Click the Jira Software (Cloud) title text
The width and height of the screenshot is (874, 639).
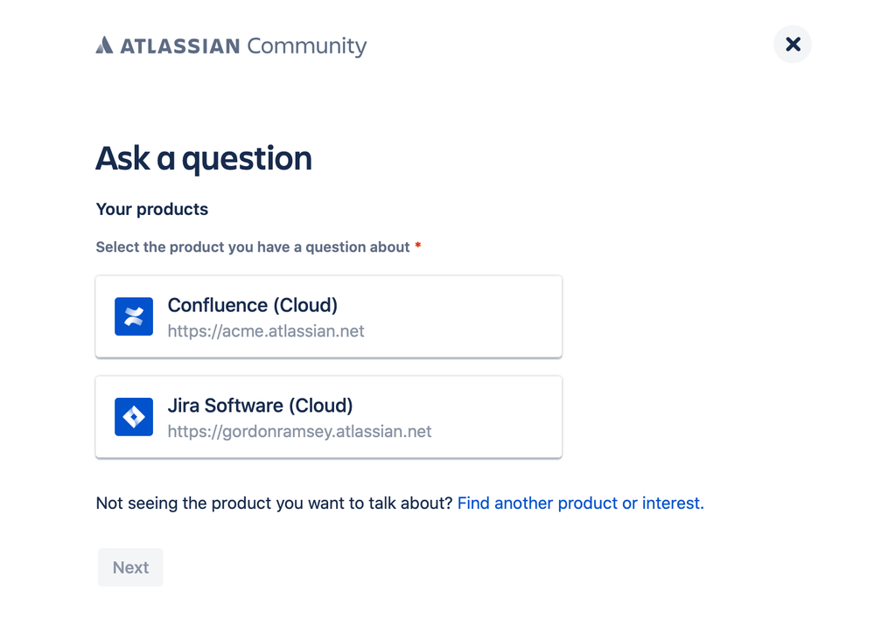pos(260,406)
